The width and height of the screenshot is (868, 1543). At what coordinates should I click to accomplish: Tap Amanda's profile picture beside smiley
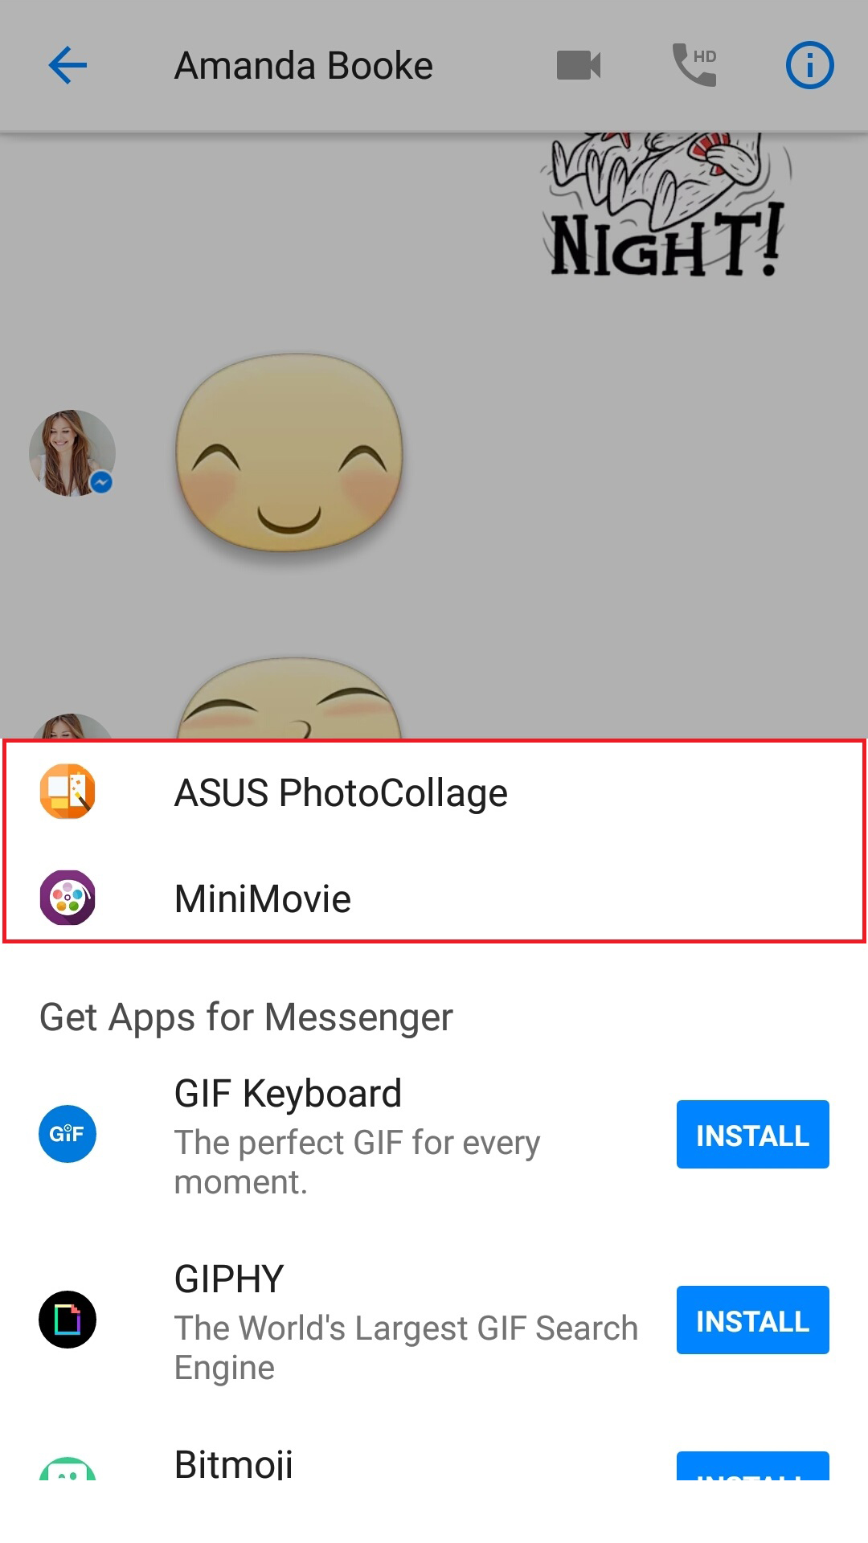click(72, 453)
